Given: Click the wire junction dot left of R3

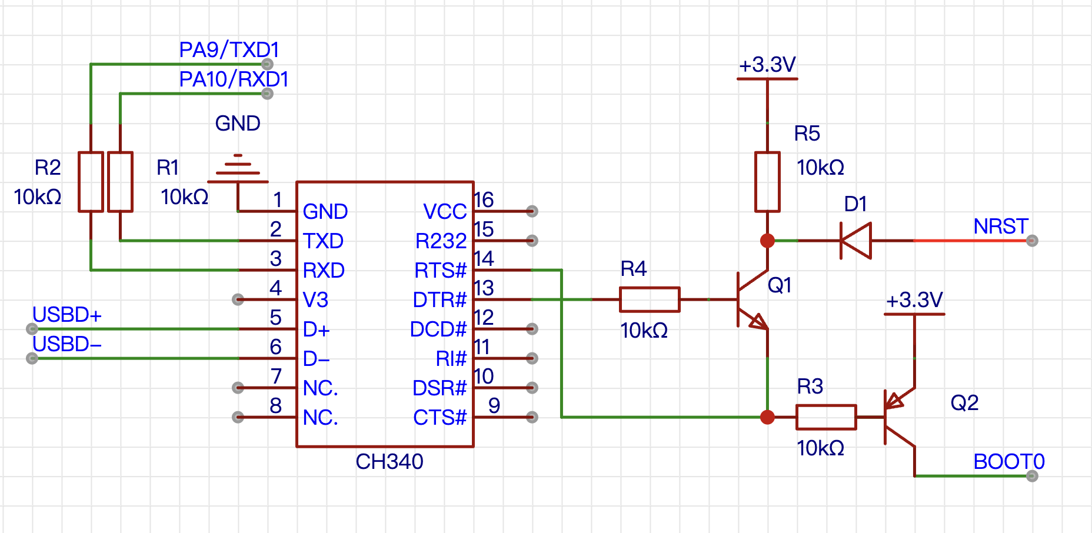Looking at the screenshot, I should (767, 417).
